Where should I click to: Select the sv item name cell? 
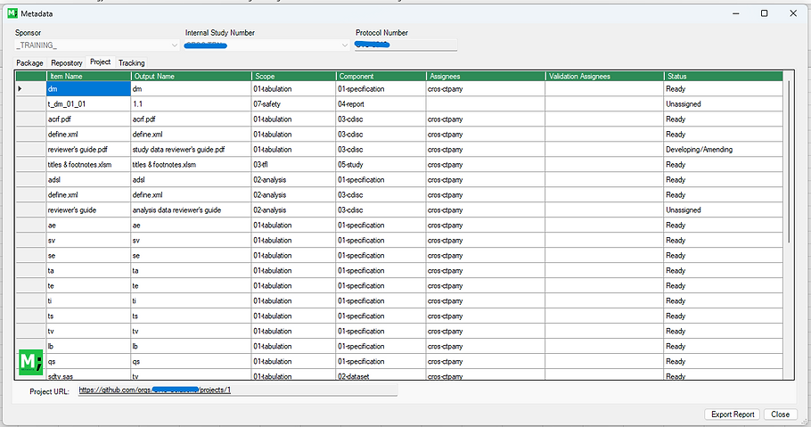point(88,240)
